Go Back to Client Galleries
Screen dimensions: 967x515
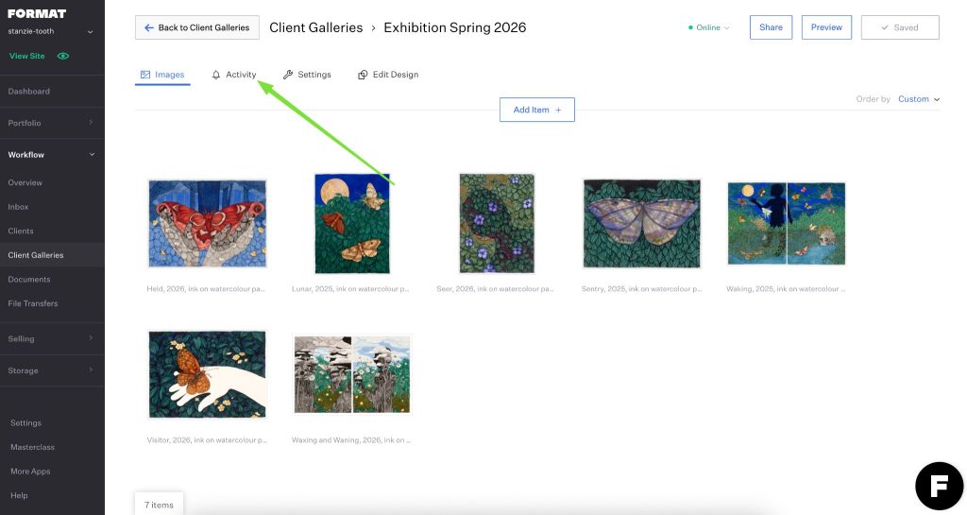(197, 27)
